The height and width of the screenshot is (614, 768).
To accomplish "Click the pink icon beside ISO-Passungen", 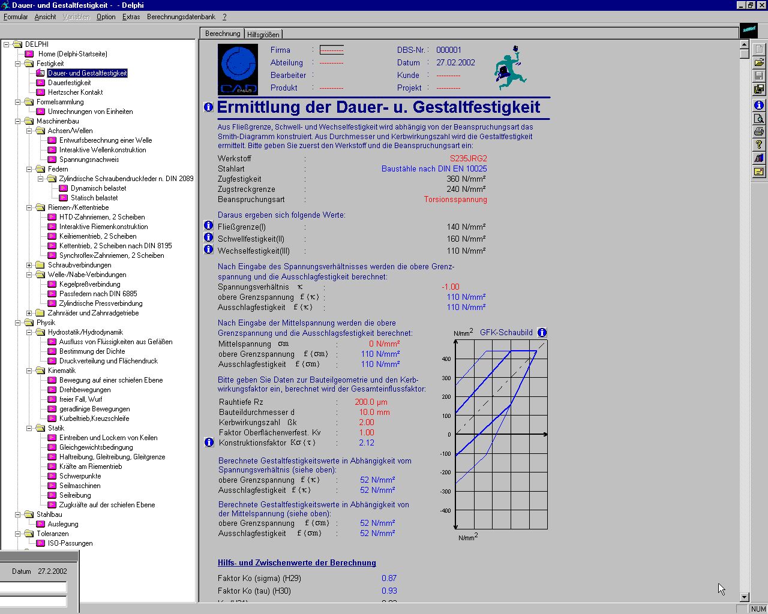I will pyautogui.click(x=41, y=543).
